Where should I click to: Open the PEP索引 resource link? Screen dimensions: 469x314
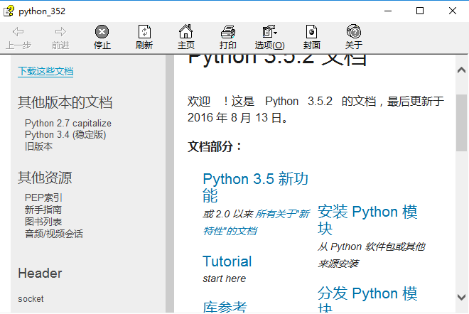43,197
